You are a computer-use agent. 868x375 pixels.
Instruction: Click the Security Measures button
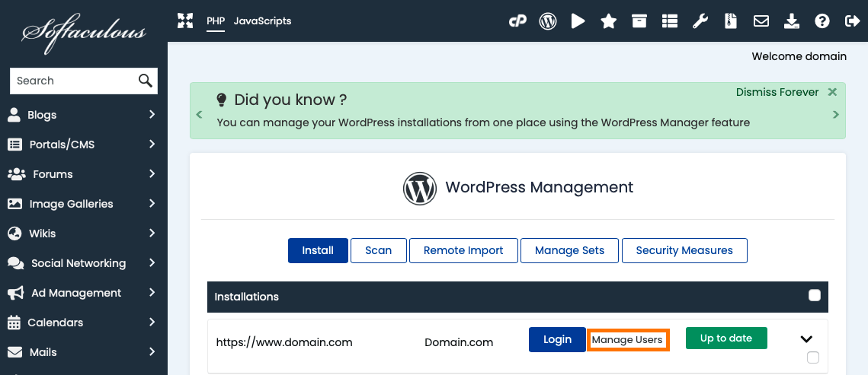pyautogui.click(x=684, y=251)
